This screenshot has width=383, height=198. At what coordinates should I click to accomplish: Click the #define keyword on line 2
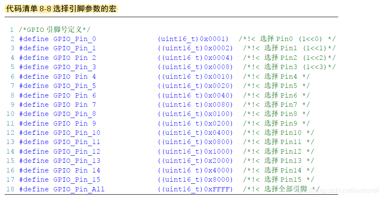34,39
